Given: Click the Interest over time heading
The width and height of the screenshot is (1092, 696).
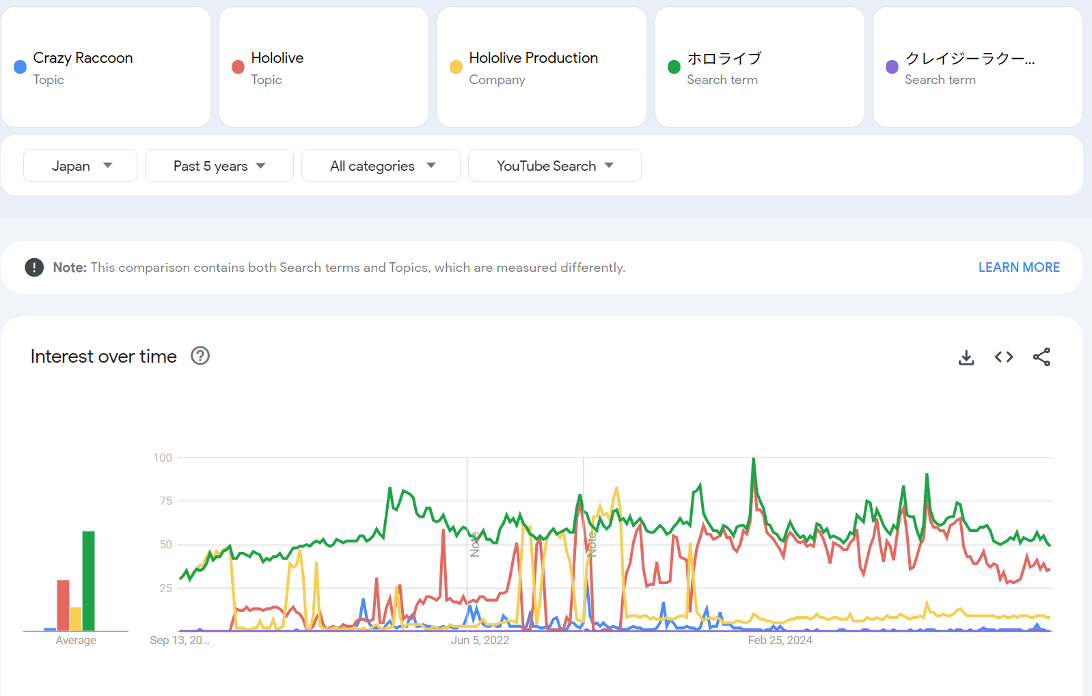Looking at the screenshot, I should [104, 357].
